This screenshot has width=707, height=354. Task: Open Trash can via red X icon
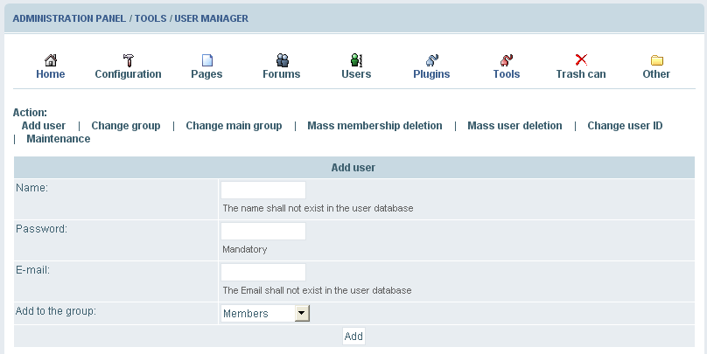pyautogui.click(x=581, y=60)
